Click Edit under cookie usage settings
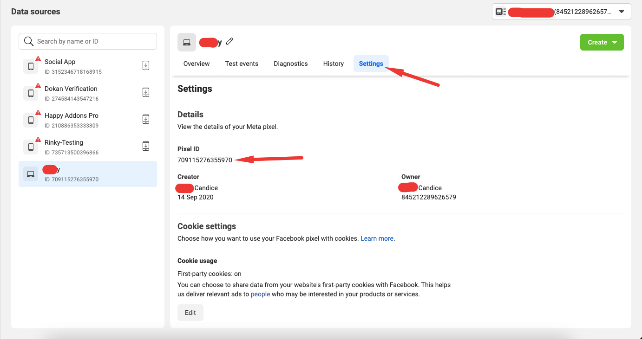 190,312
